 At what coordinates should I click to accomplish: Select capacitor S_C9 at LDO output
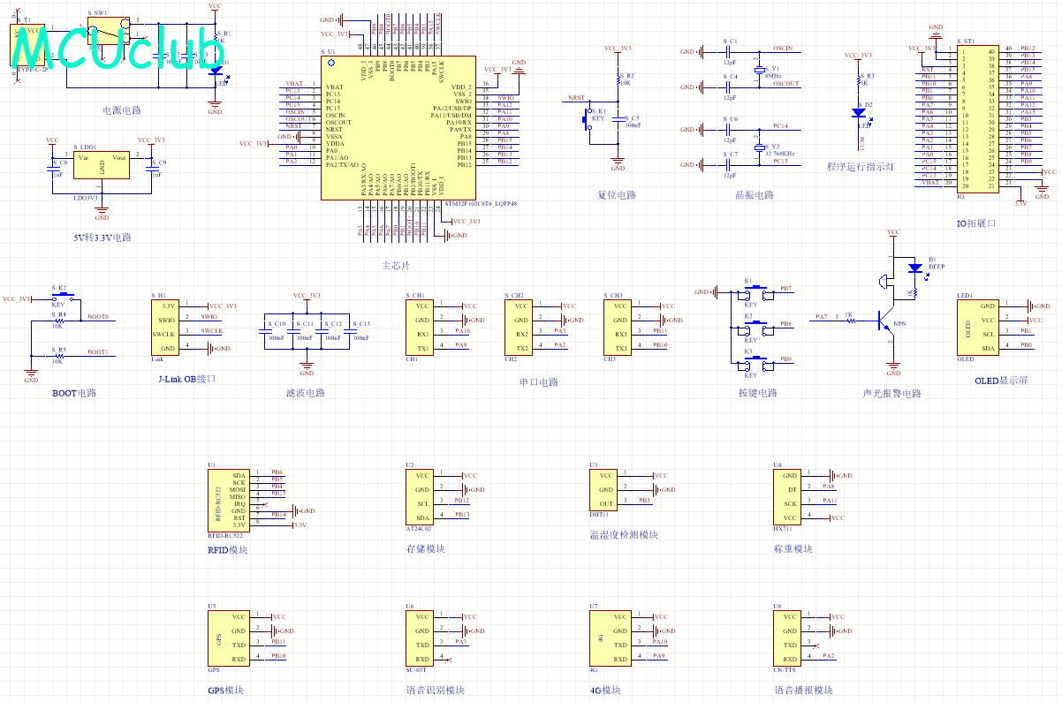click(x=152, y=169)
